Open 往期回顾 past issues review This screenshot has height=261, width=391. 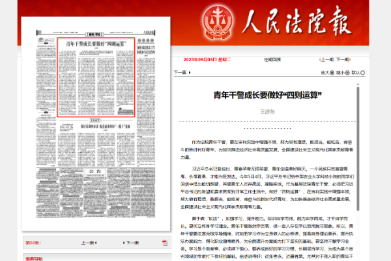[x=273, y=59]
